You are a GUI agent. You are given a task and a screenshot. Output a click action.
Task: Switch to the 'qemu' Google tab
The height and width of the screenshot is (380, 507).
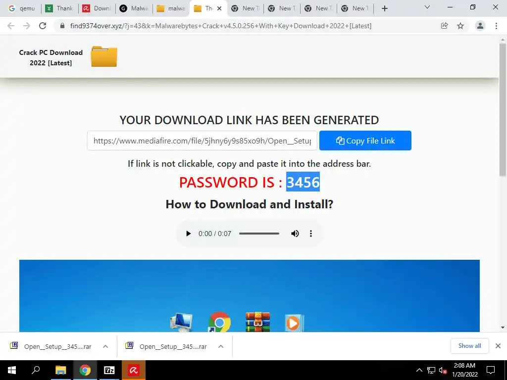[22, 8]
